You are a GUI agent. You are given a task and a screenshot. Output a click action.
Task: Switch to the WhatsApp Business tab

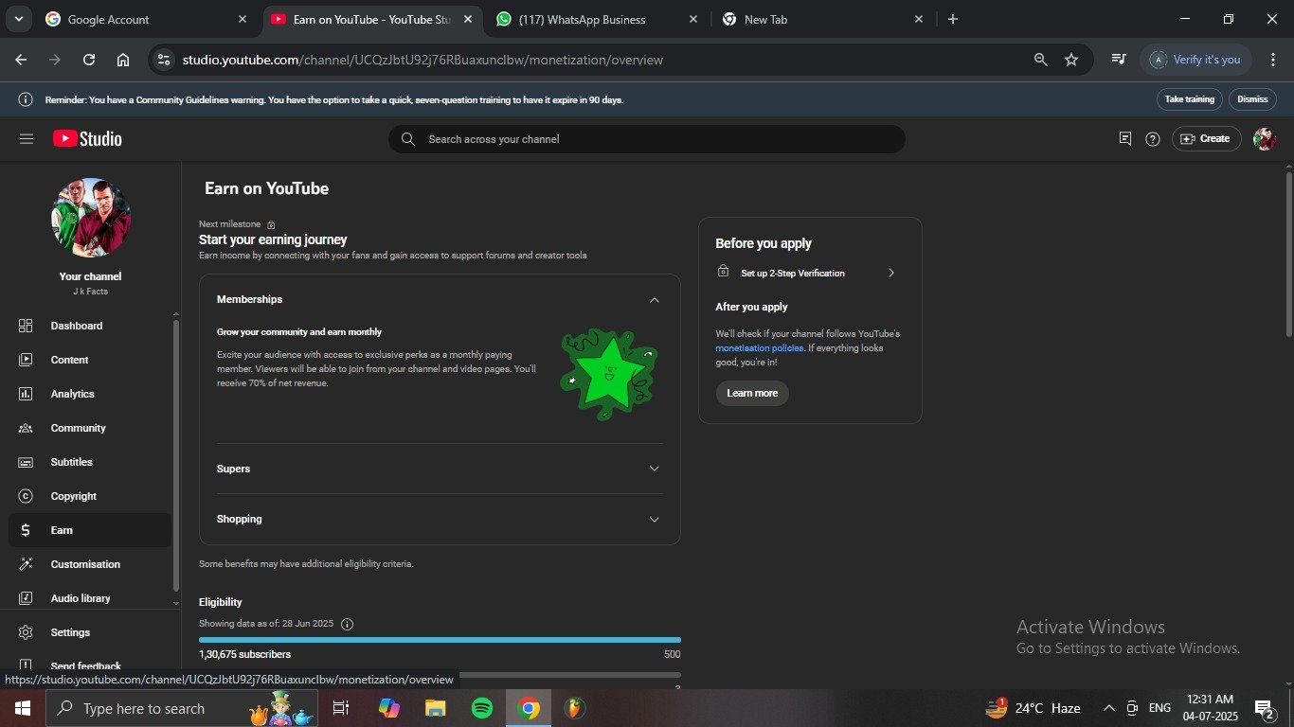click(x=596, y=19)
